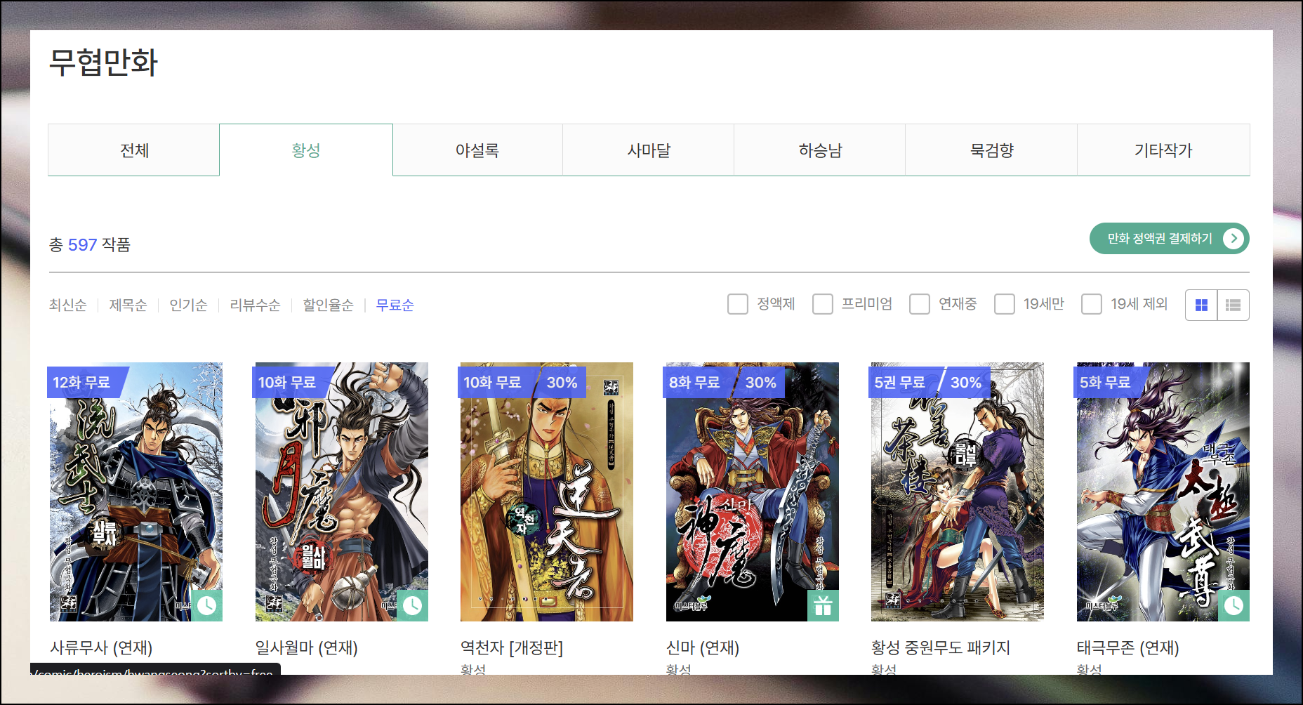Click the title 역천자 [개정판]
Screen dimensions: 1303x705
512,647
